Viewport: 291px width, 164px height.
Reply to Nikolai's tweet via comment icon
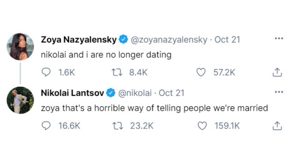pyautogui.click(x=46, y=126)
